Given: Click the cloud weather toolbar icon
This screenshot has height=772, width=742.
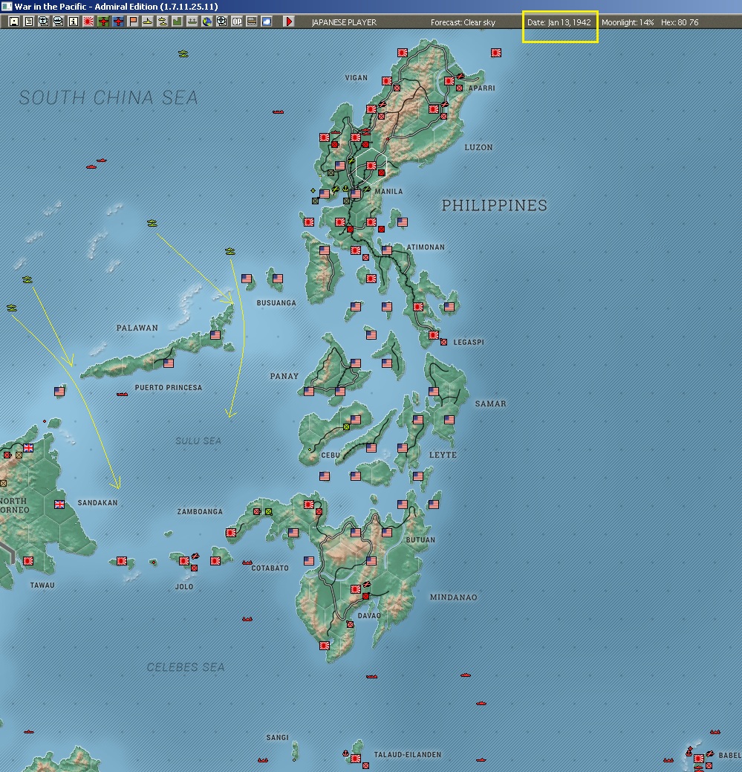Looking at the screenshot, I should point(266,22).
